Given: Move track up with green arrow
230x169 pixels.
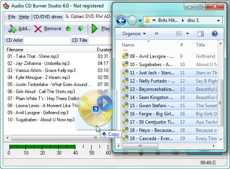Looking at the screenshot, I should [68, 29].
